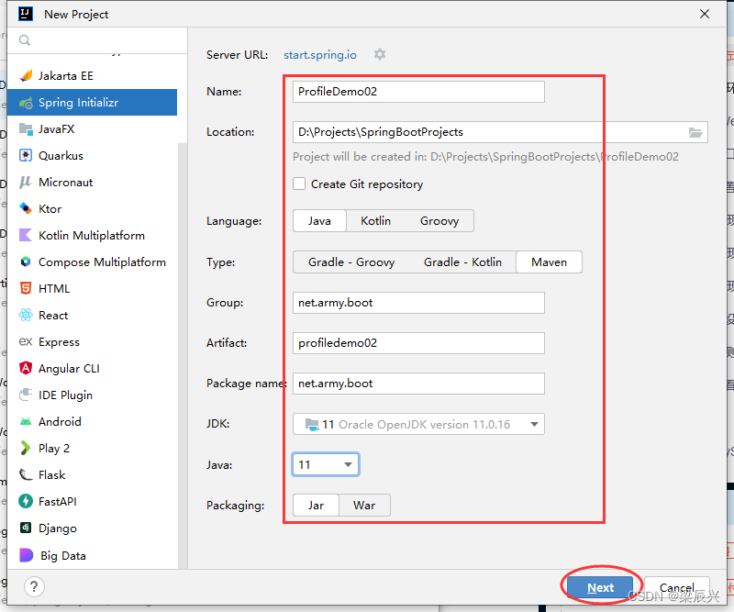Select Django in the generator list
The height and width of the screenshot is (612, 734).
point(93,528)
